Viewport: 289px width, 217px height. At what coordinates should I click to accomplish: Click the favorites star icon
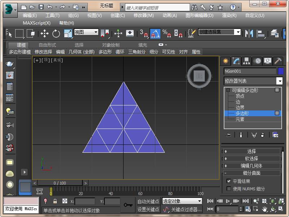click(x=220, y=7)
